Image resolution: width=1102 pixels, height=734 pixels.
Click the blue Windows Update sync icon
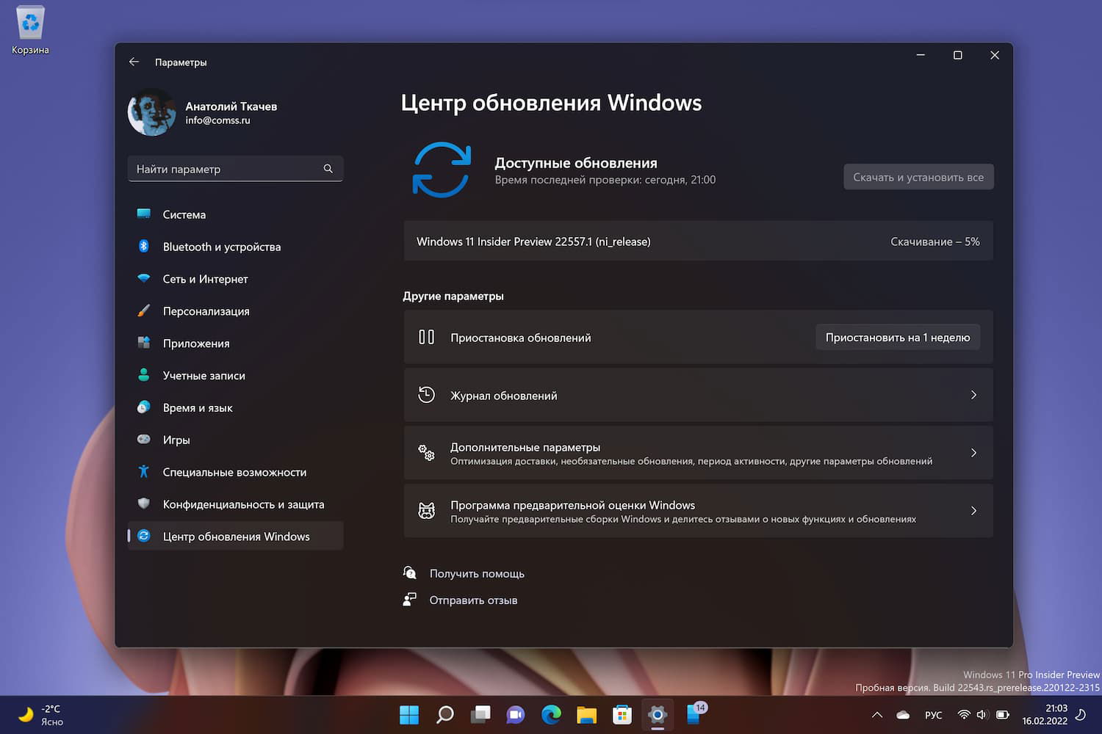pyautogui.click(x=441, y=170)
